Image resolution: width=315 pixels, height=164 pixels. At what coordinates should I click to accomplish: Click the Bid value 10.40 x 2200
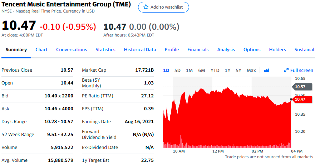tap(59, 96)
